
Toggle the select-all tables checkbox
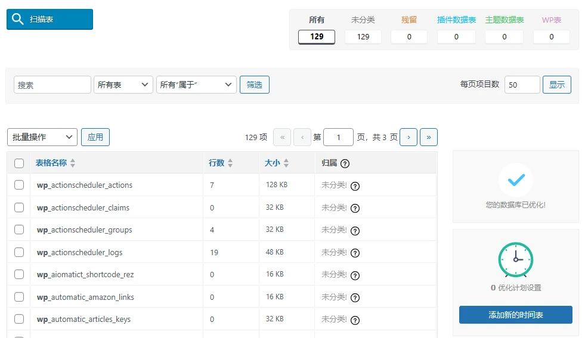click(19, 163)
